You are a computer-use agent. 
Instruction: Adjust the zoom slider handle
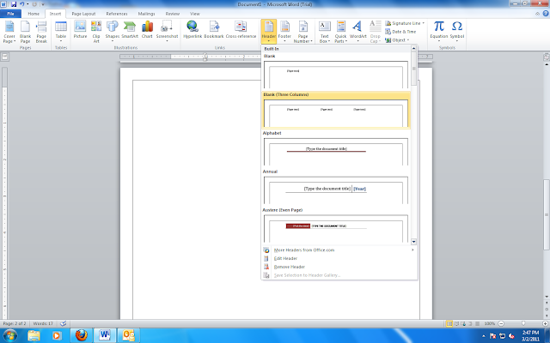(523, 324)
